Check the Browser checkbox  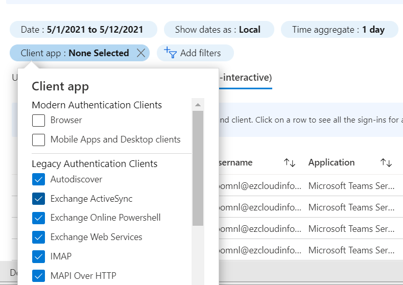[x=39, y=121]
